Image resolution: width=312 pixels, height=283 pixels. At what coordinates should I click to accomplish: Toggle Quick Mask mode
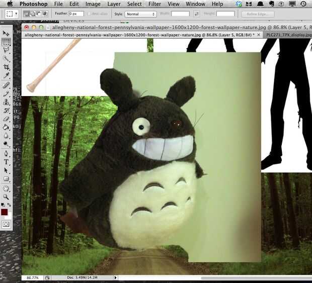6,224
